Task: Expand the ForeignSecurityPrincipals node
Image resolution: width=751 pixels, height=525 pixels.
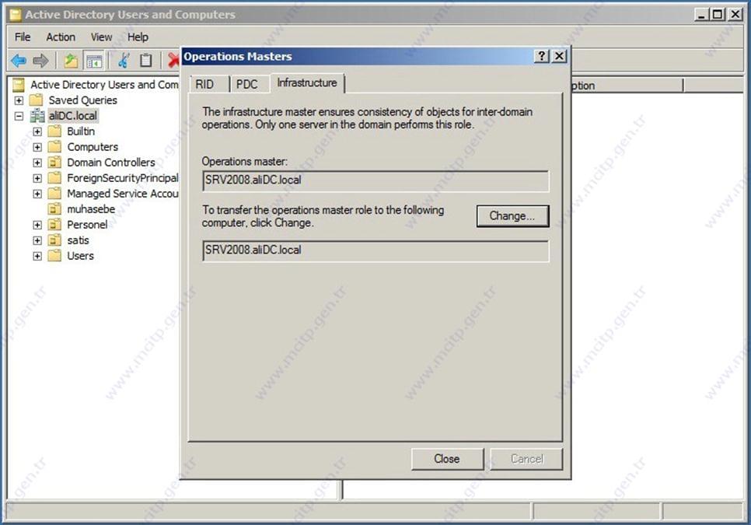Action: (37, 178)
